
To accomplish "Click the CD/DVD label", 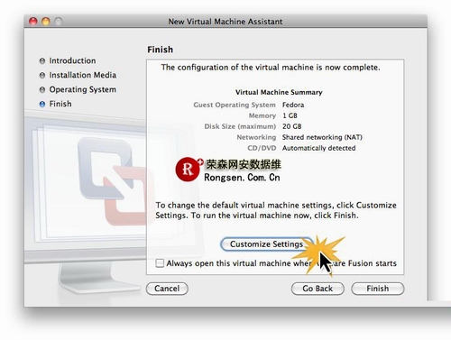I will (262, 148).
